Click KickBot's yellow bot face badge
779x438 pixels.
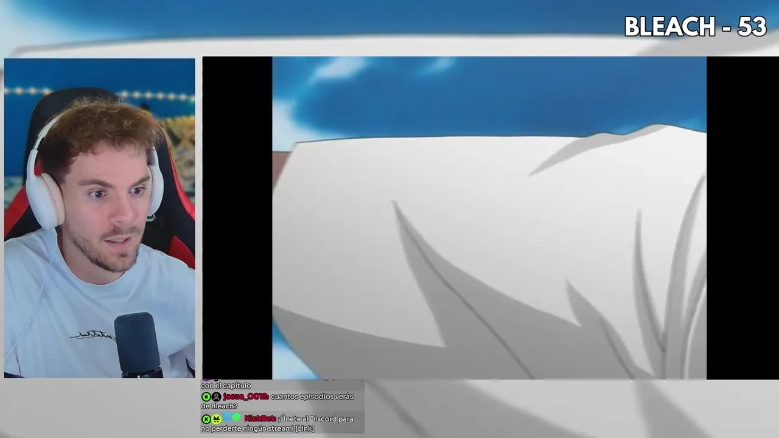(x=216, y=419)
